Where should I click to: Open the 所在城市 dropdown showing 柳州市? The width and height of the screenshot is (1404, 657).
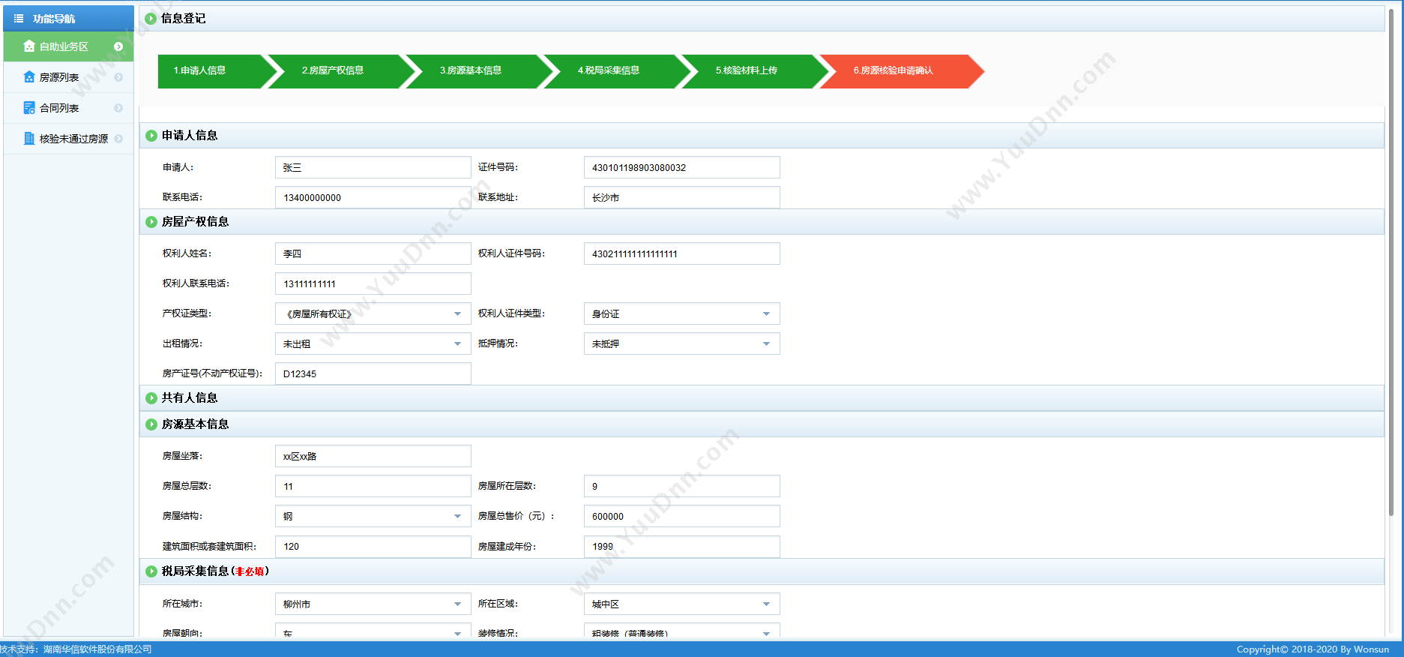coord(373,604)
